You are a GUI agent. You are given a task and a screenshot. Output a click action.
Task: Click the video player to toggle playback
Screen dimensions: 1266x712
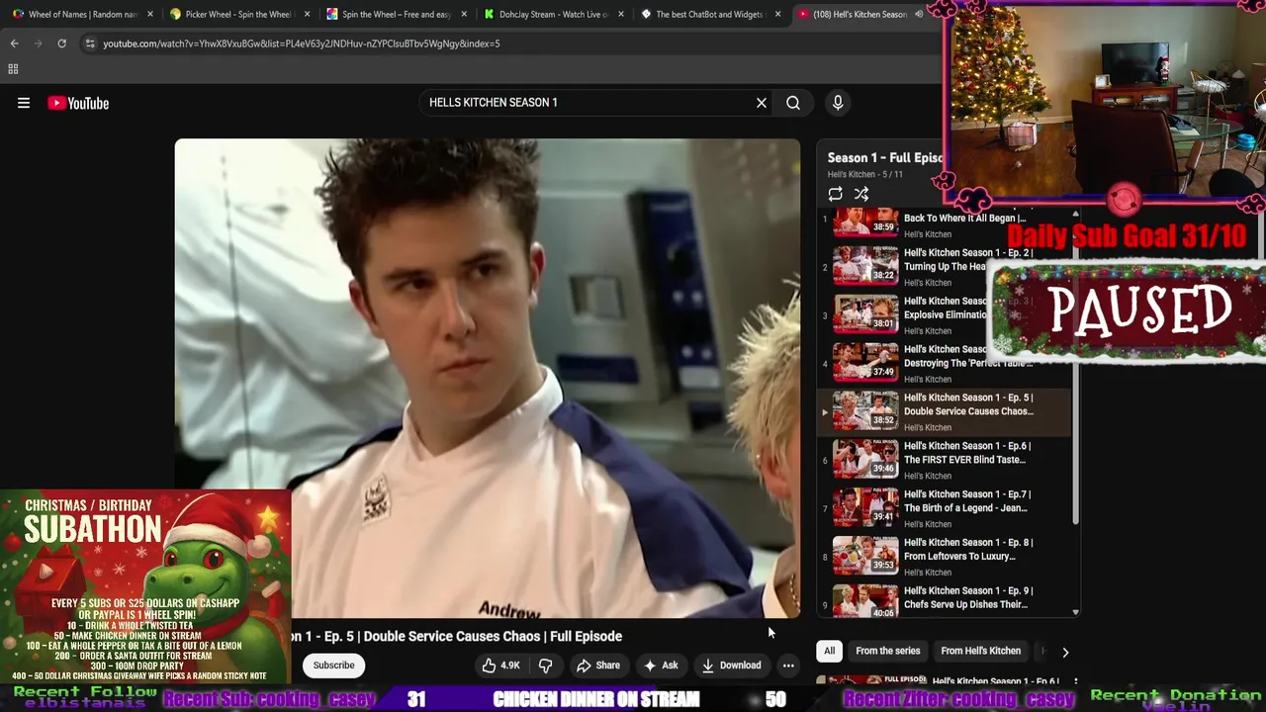coord(488,378)
